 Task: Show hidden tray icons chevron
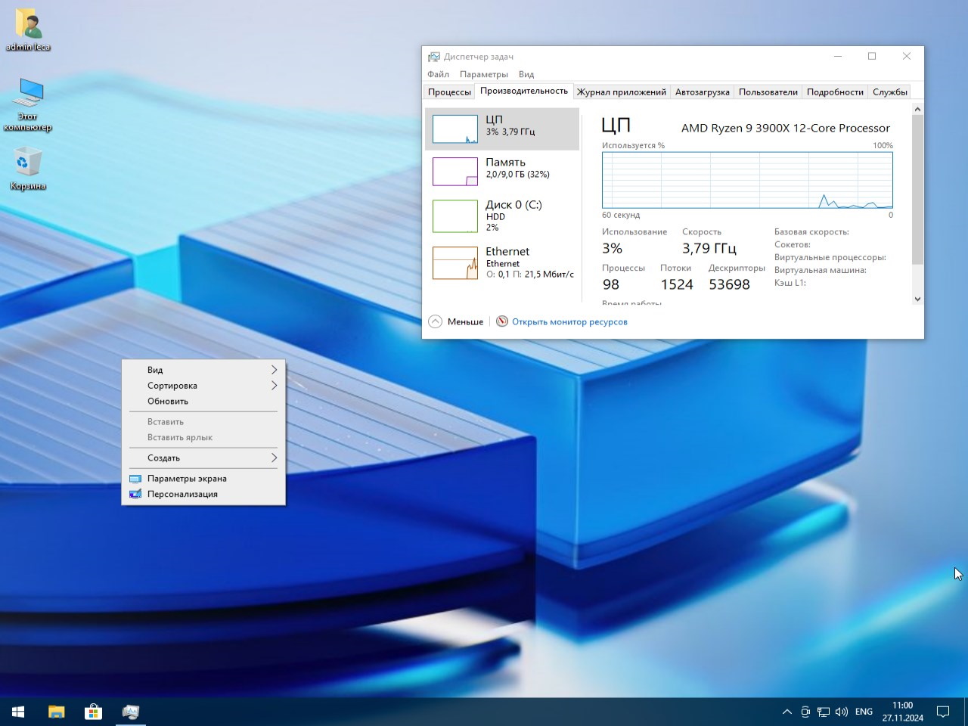pyautogui.click(x=786, y=712)
